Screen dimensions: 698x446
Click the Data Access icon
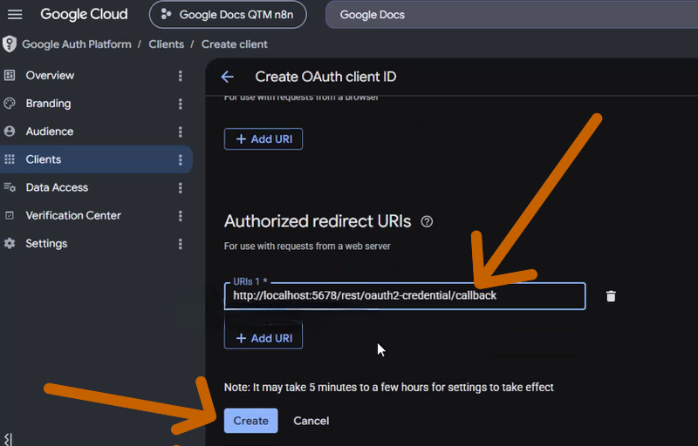click(x=10, y=187)
